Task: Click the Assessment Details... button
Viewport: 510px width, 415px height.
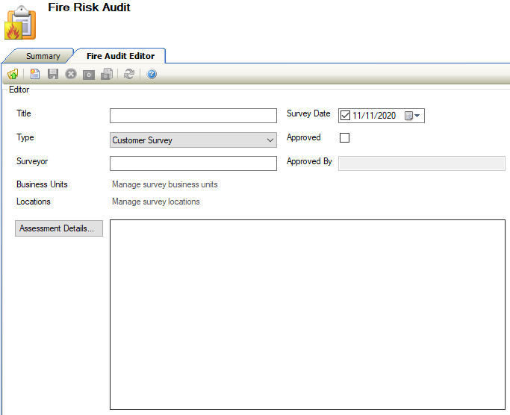Action: tap(59, 229)
